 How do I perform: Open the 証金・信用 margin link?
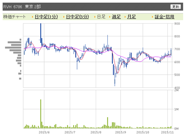click(165, 17)
